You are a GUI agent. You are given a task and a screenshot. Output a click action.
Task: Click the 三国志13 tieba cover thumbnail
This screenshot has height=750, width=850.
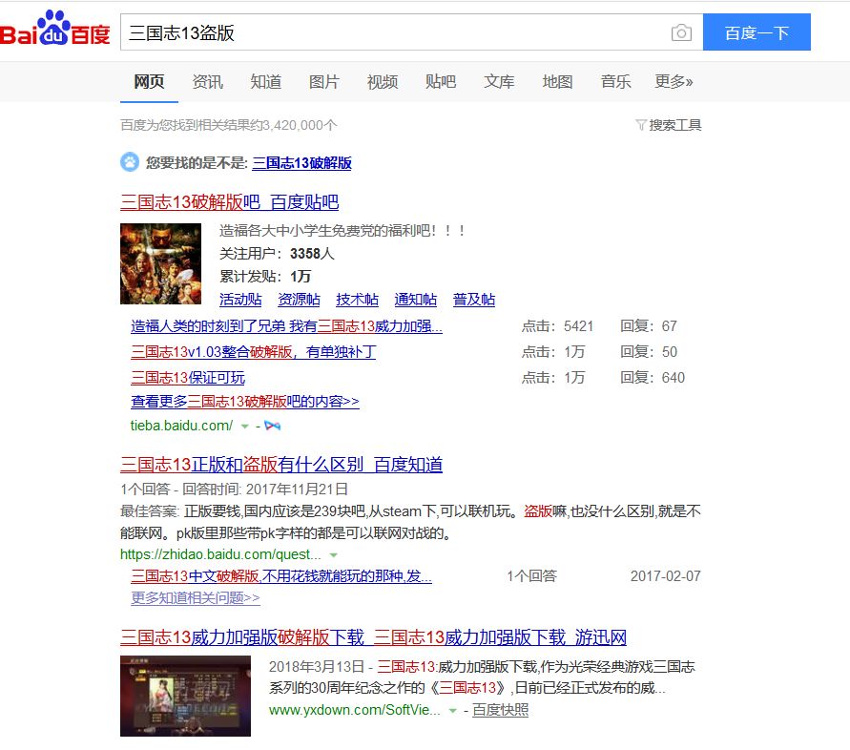click(x=160, y=263)
